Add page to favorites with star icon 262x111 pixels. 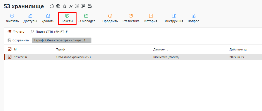65,6
